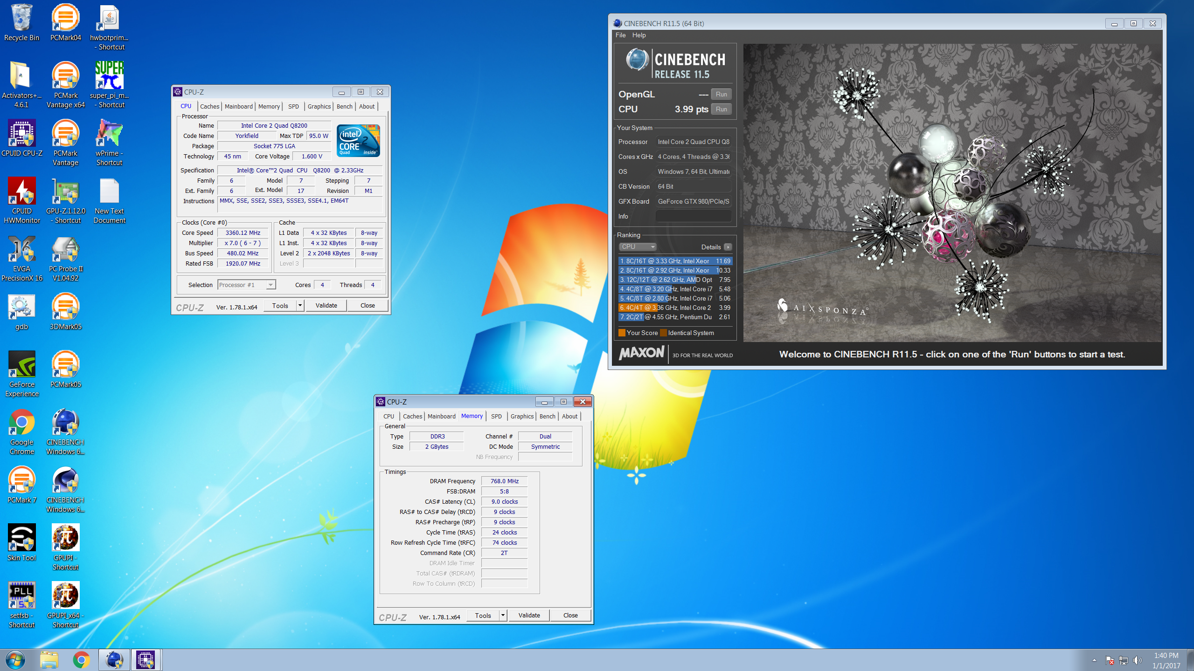Select the CPUID HWMonitor icon
The height and width of the screenshot is (671, 1194).
click(21, 200)
